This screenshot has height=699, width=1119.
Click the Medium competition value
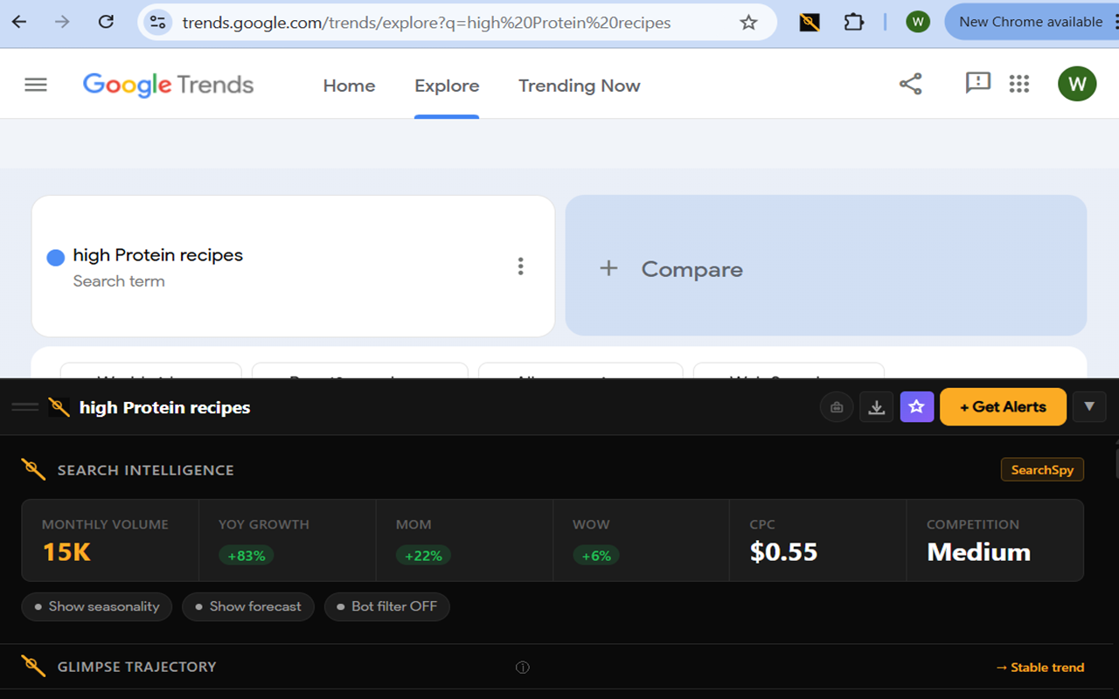point(978,552)
